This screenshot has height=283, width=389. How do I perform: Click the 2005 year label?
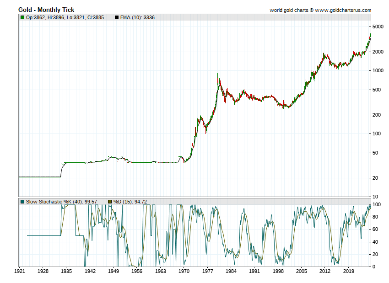coord(302,271)
